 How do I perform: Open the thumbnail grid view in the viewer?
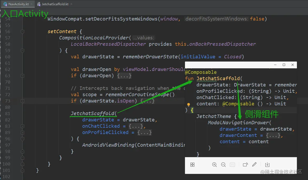click(x=192, y=165)
